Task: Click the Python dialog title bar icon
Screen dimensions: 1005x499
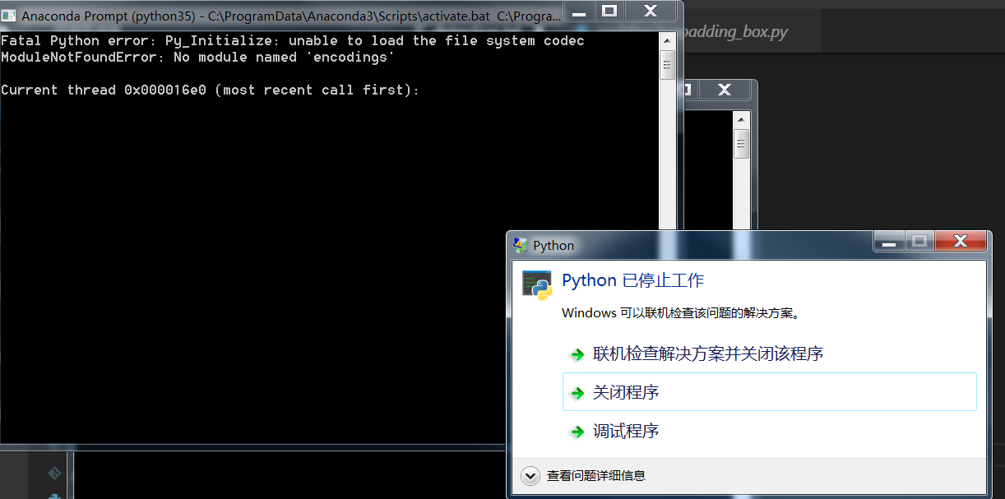Action: pos(520,245)
